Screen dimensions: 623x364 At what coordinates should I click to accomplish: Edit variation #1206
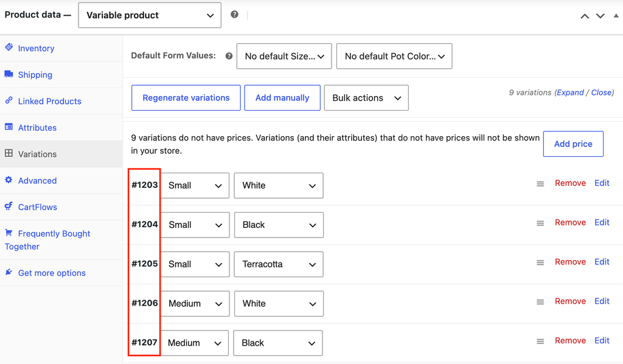pos(602,301)
